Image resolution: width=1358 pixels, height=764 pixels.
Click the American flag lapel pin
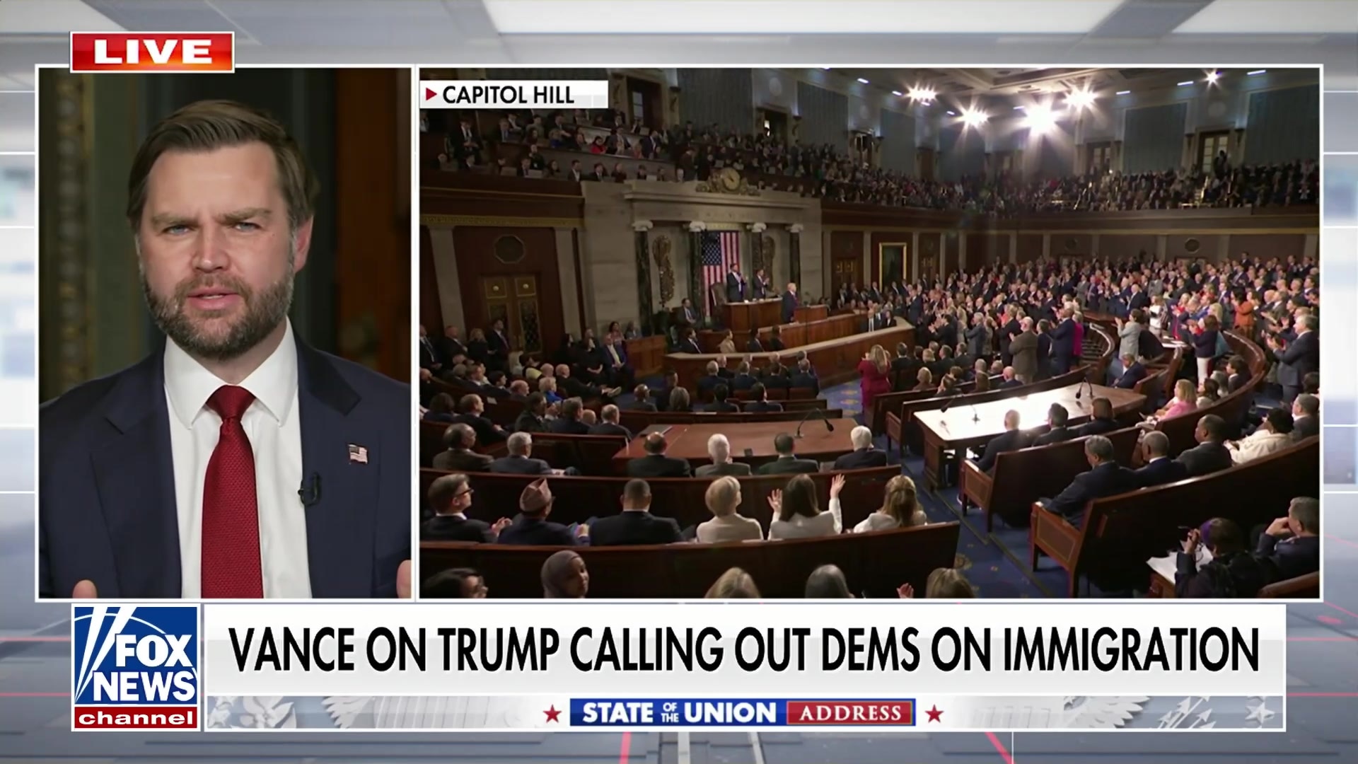click(357, 453)
